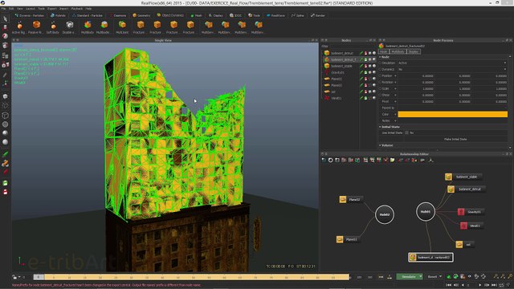Open the Node tab in Node Params
Image resolution: width=514 pixels, height=289 pixels.
click(x=384, y=51)
